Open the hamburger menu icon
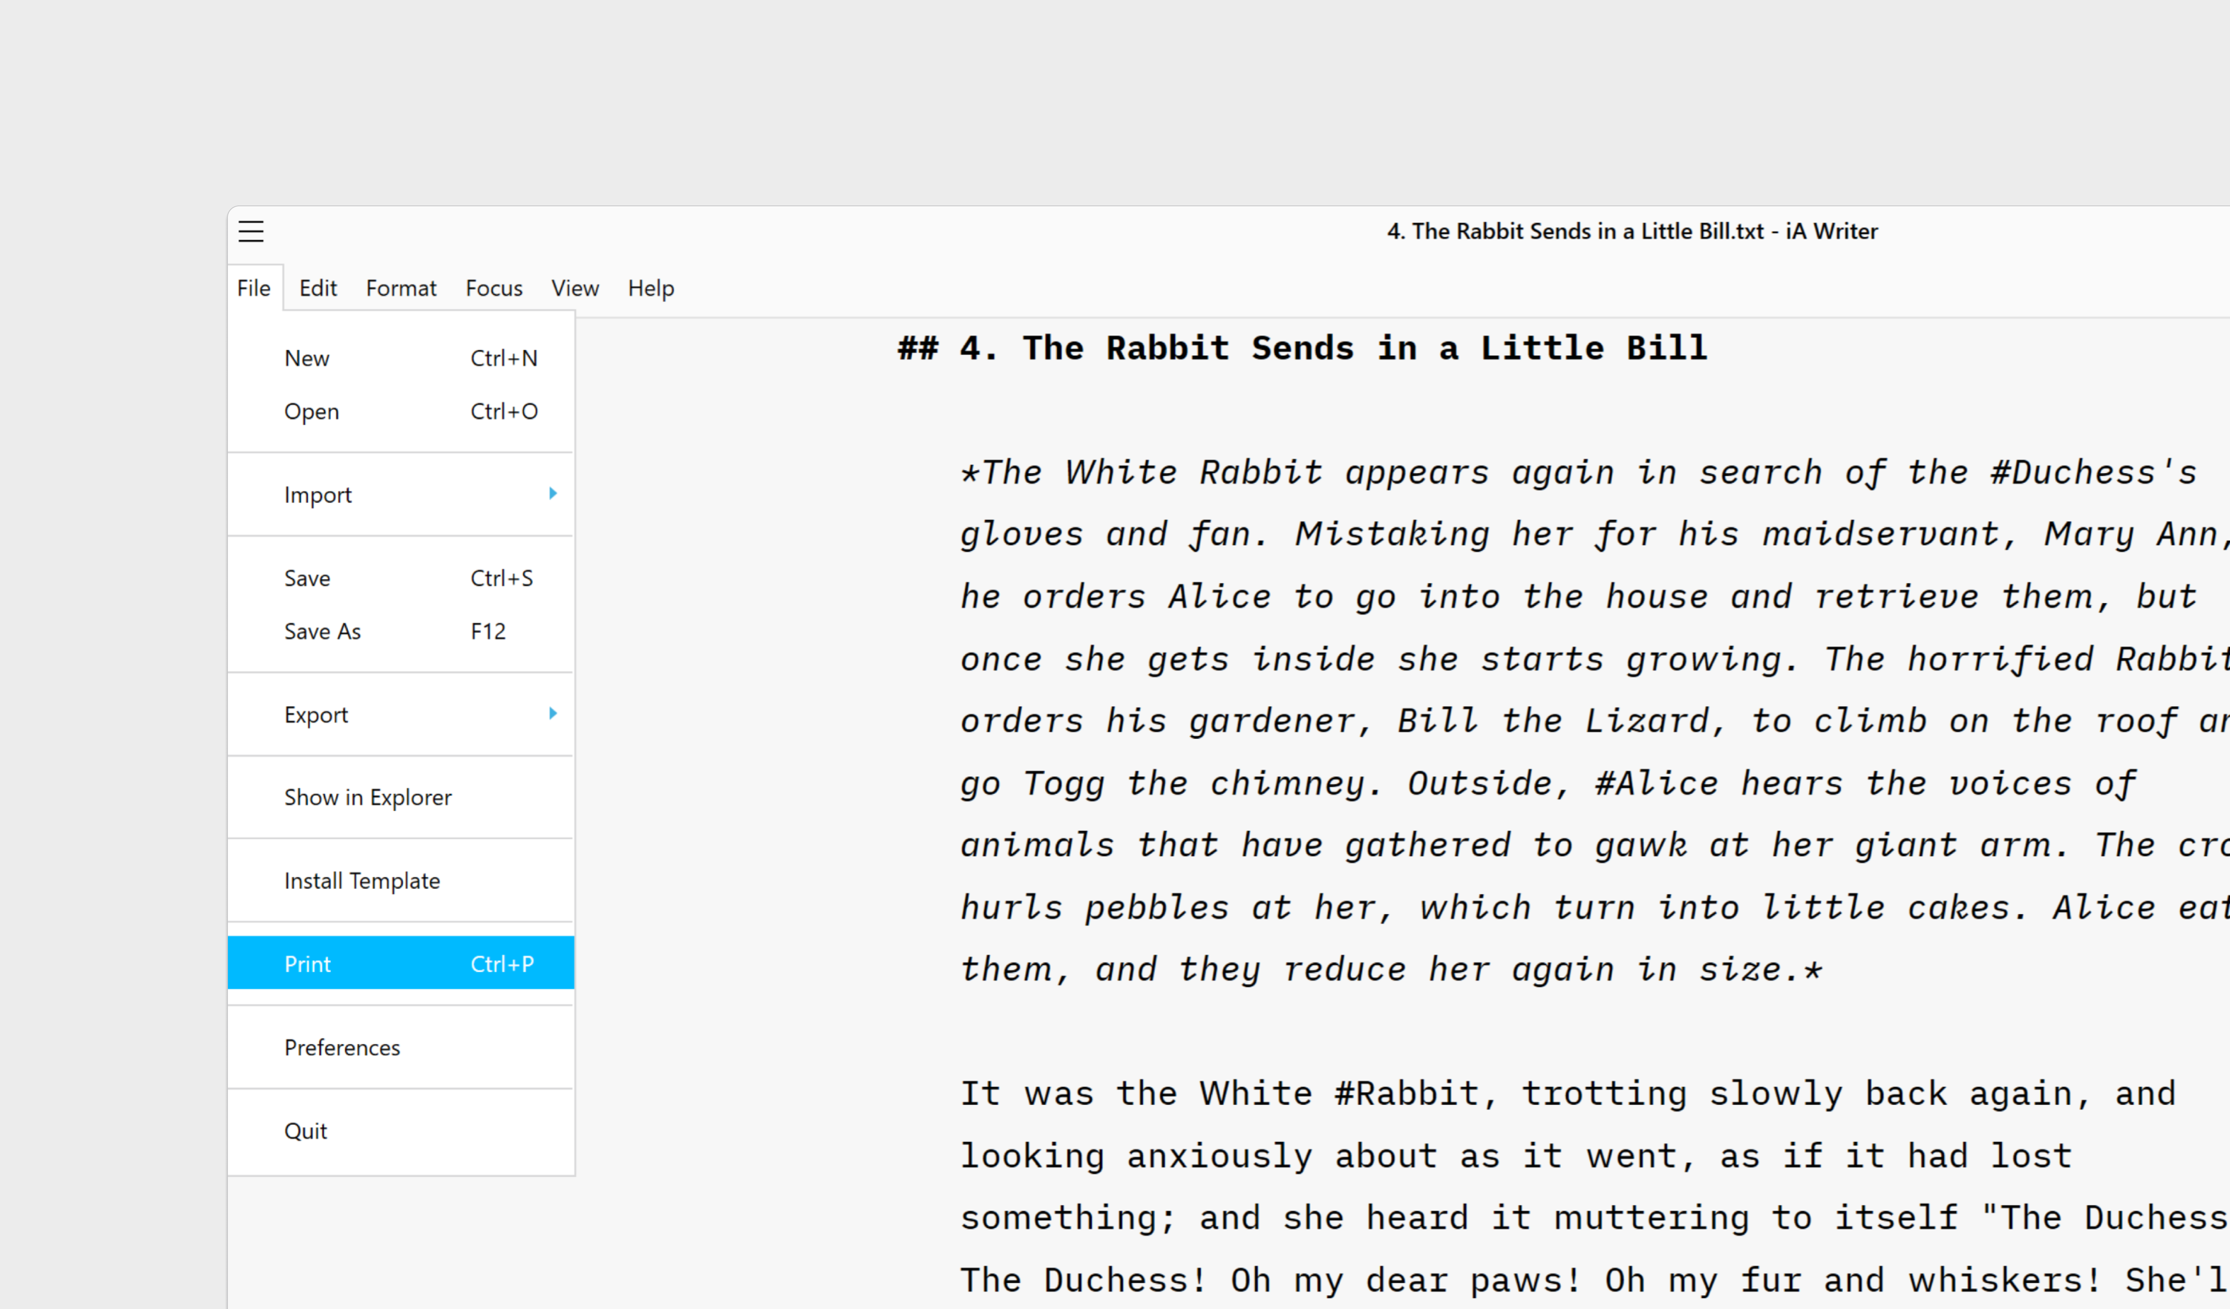This screenshot has height=1309, width=2230. point(251,231)
